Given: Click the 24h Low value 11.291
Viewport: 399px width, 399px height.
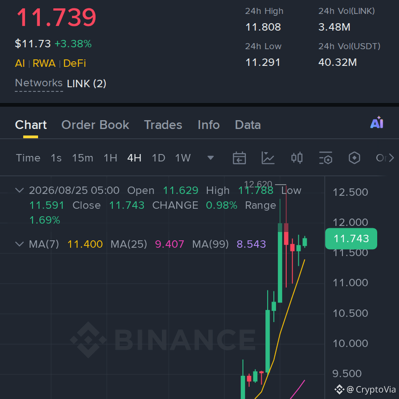Looking at the screenshot, I should 263,62.
